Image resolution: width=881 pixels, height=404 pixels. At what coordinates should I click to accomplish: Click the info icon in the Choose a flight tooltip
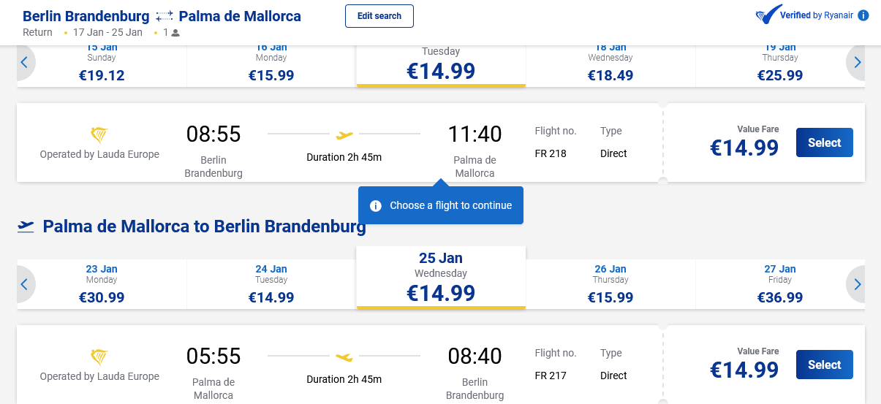376,206
